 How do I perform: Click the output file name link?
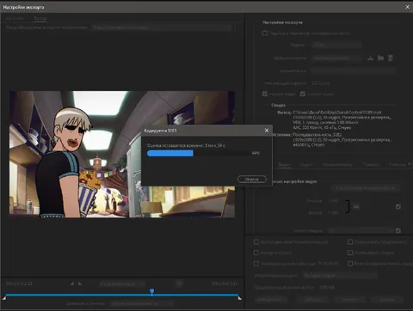click(321, 83)
